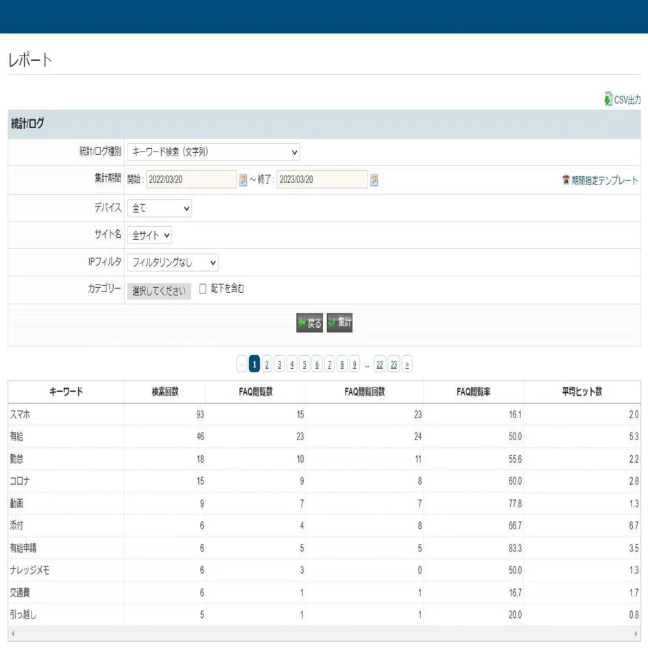
Task: Open the start date calendar picker icon
Action: tap(243, 180)
